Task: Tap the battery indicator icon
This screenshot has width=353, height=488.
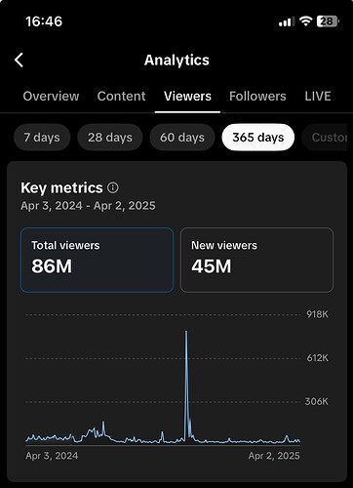Action: pos(328,21)
